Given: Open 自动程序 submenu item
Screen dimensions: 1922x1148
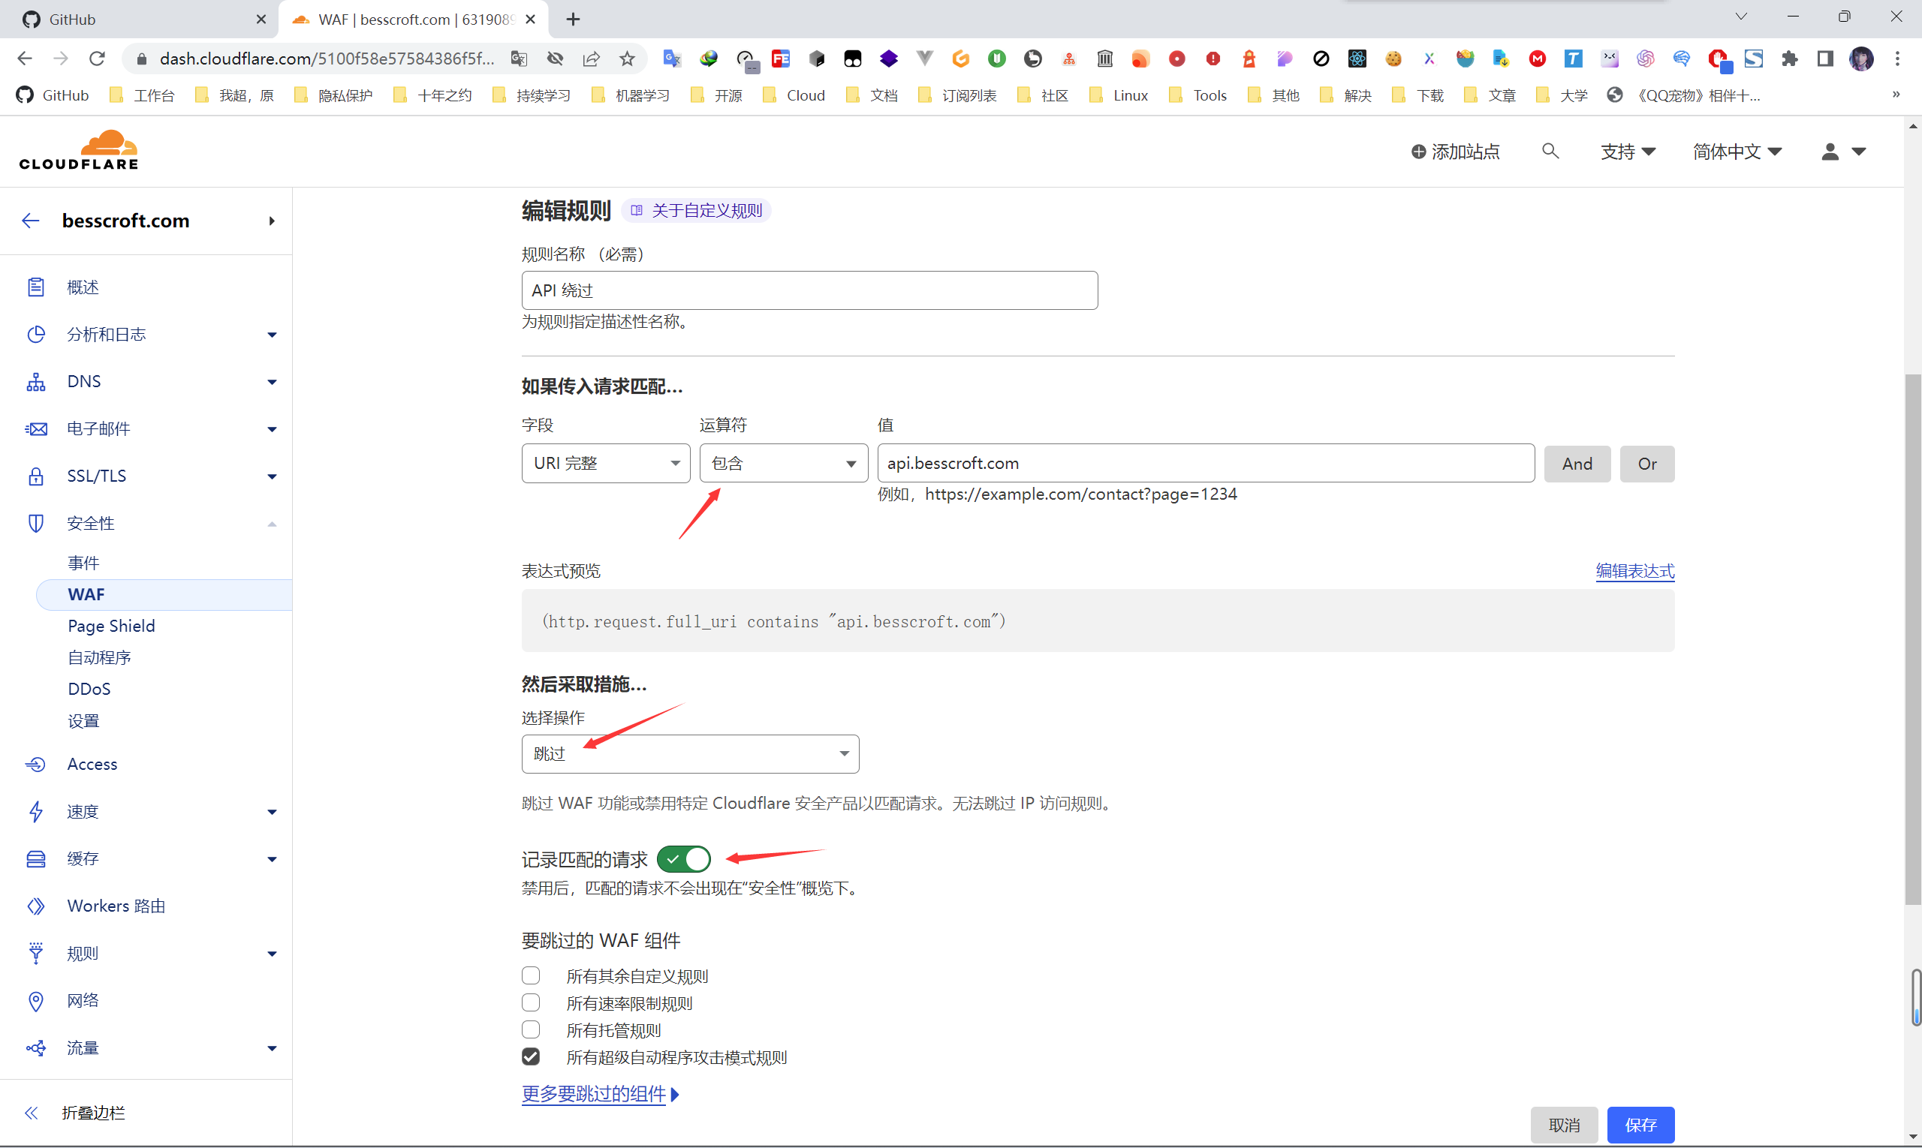Looking at the screenshot, I should pyautogui.click(x=99, y=657).
